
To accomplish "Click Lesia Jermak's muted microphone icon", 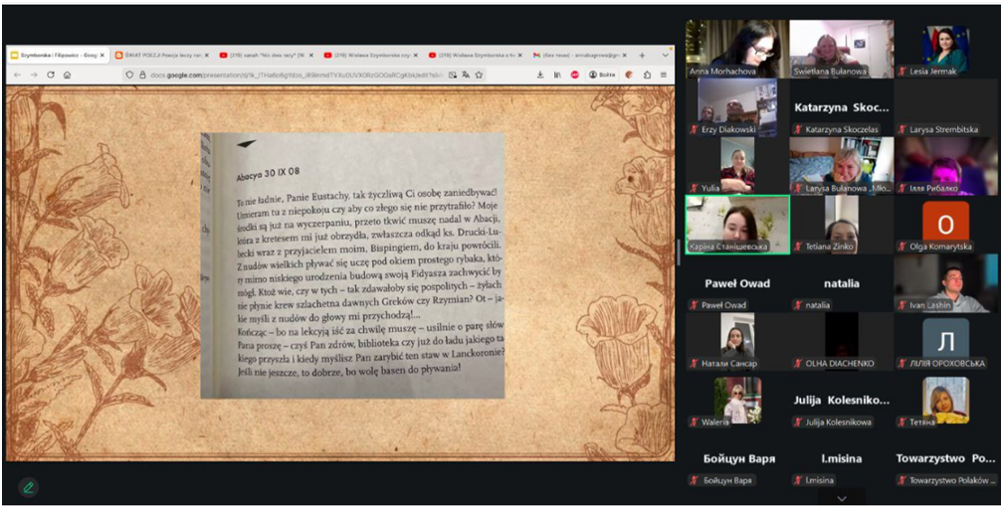I will 903,72.
